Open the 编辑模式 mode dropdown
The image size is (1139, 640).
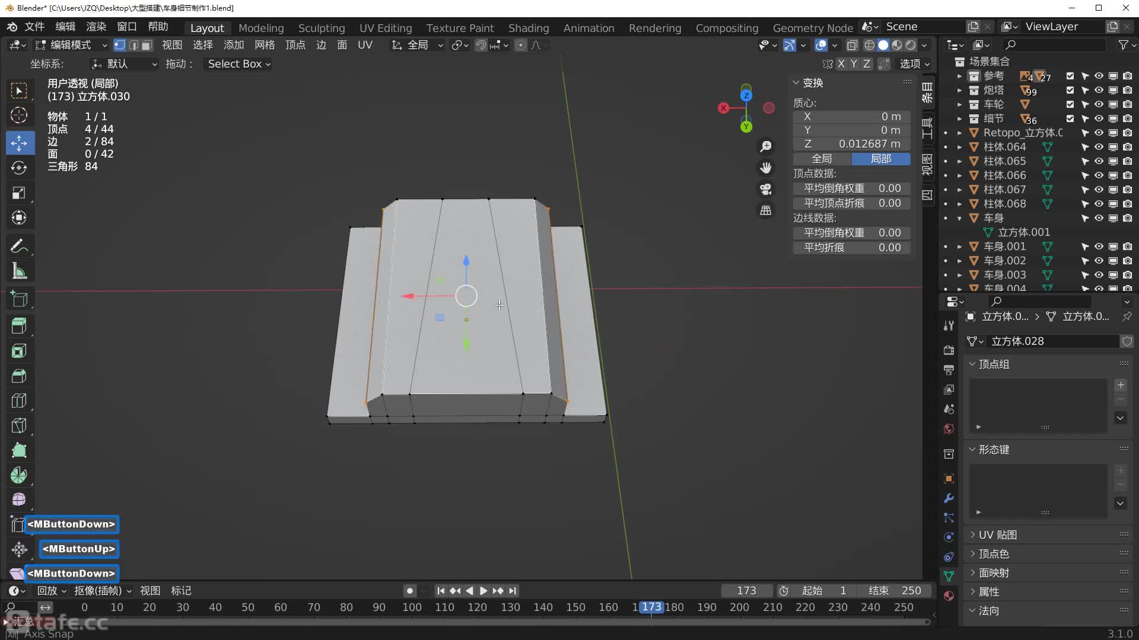71,45
